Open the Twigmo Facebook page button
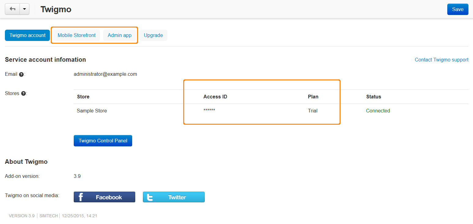This screenshot has height=224, width=473. tap(104, 197)
